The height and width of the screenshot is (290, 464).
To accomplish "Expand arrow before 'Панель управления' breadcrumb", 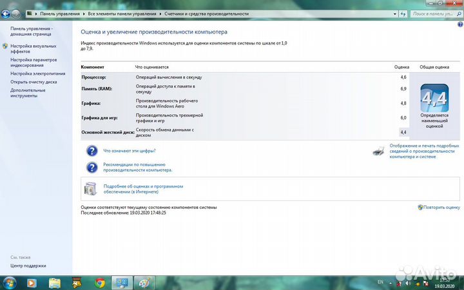I will coord(36,14).
